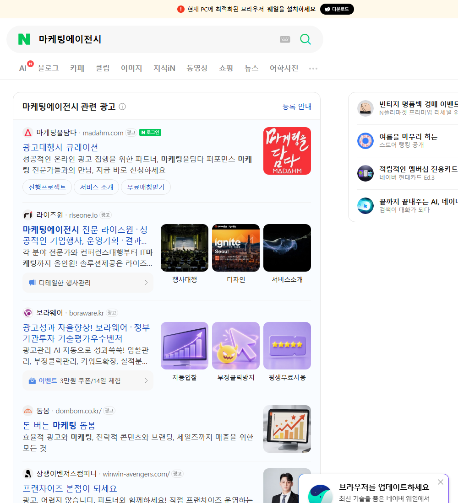Expand the 3만원 쿠폰/14일 체험 chevron

146,380
